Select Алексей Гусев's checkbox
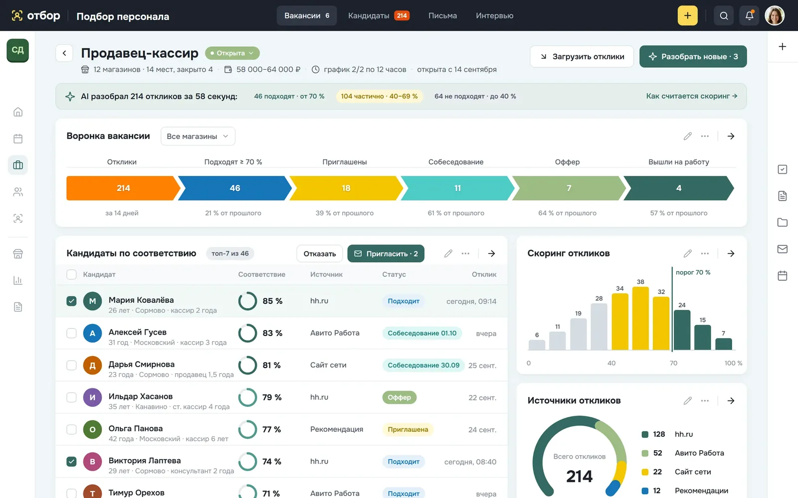 click(71, 333)
